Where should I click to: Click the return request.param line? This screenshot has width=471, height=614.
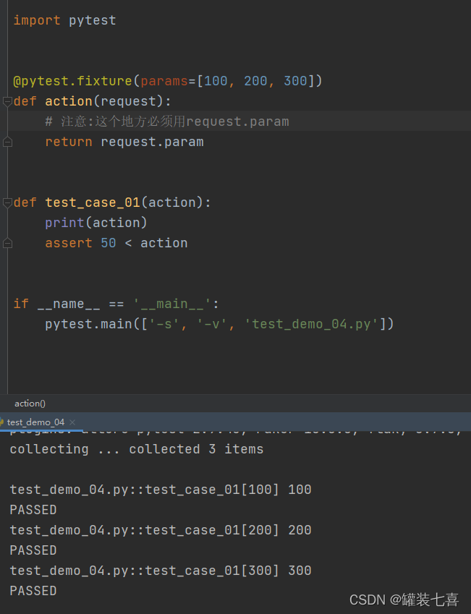pyautogui.click(x=124, y=142)
